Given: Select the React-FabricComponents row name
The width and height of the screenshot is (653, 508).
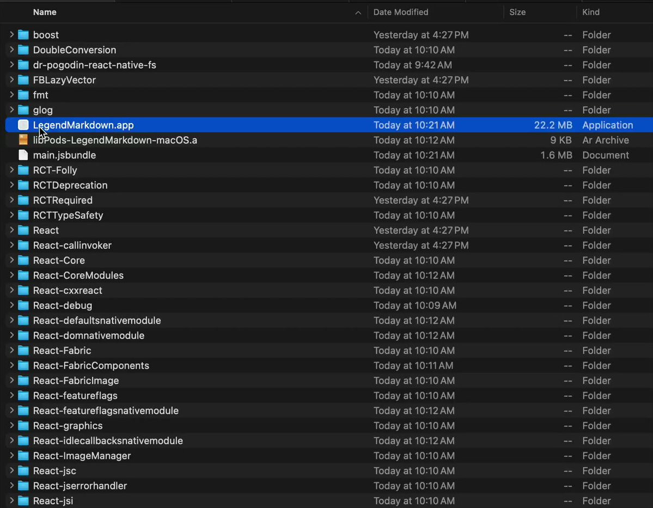Looking at the screenshot, I should [x=91, y=365].
